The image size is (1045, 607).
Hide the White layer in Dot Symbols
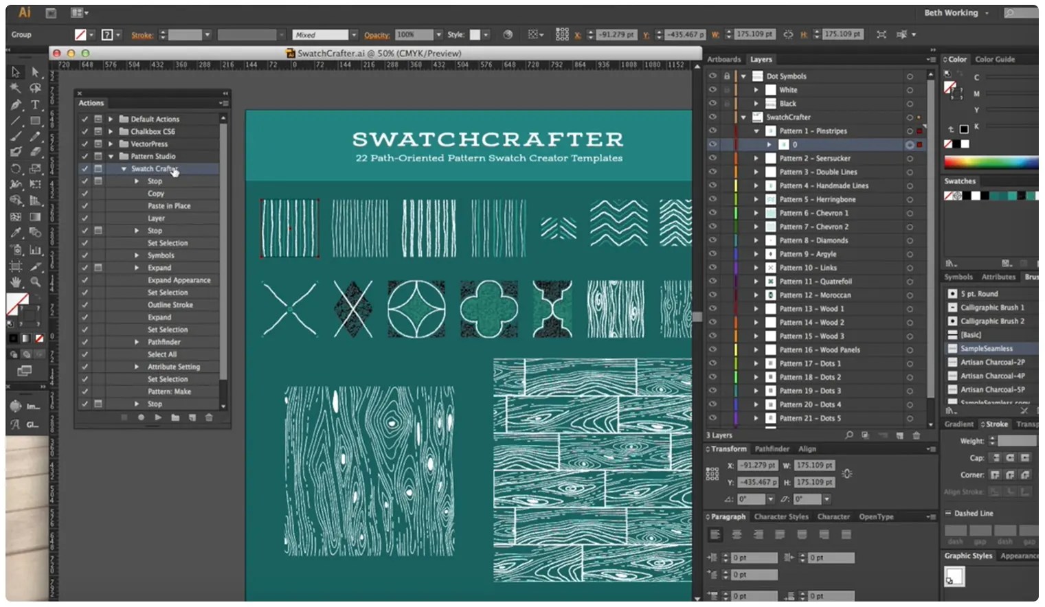[712, 89]
